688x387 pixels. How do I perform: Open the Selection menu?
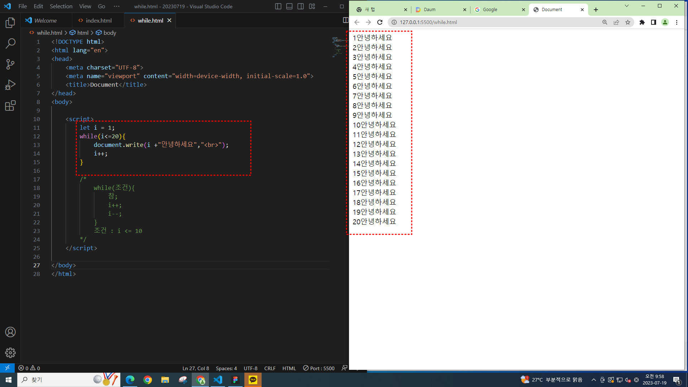point(61,6)
